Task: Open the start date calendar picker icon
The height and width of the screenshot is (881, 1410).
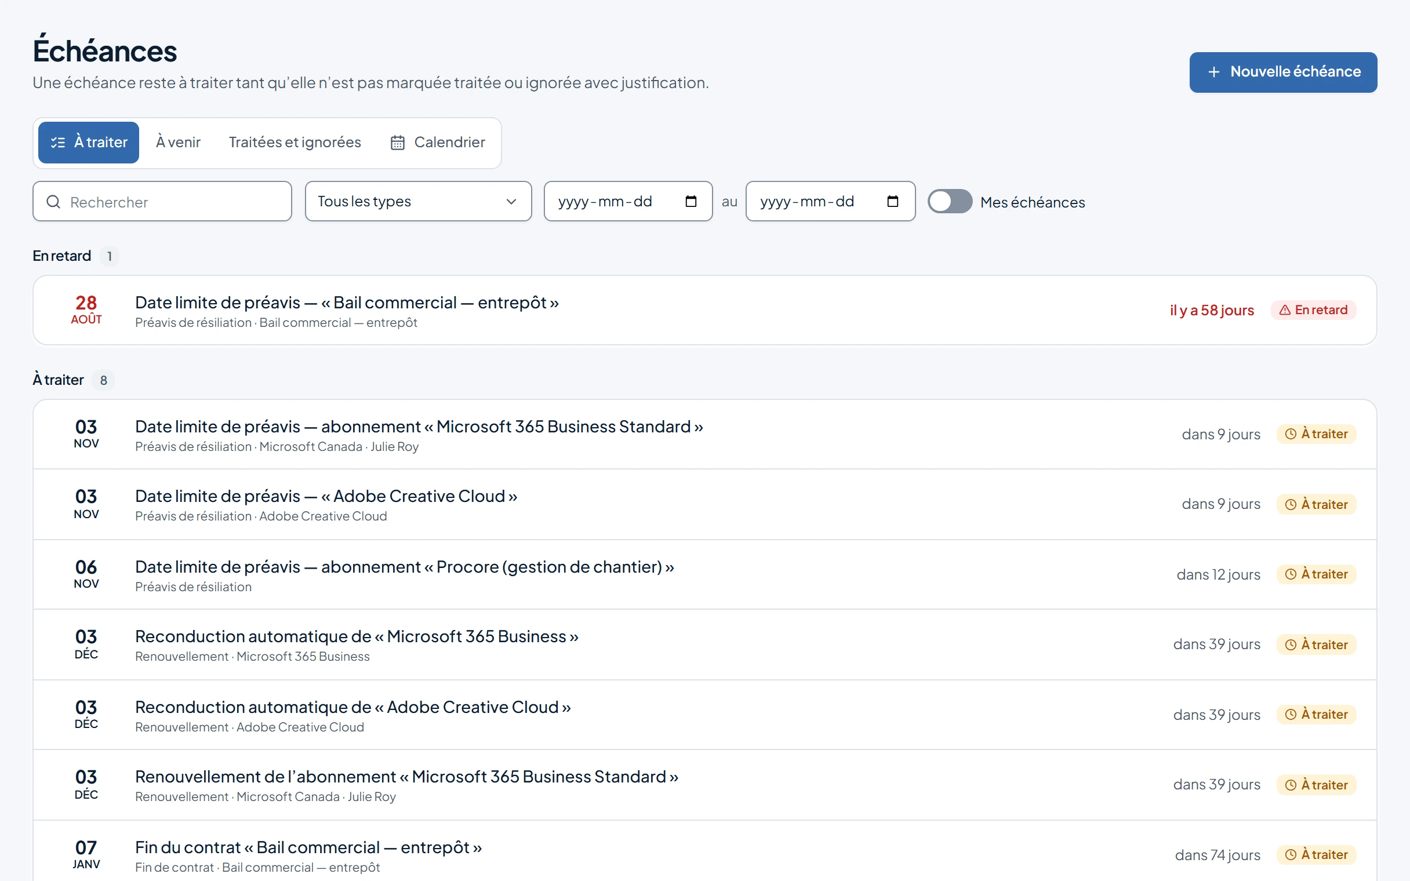Action: coord(691,201)
